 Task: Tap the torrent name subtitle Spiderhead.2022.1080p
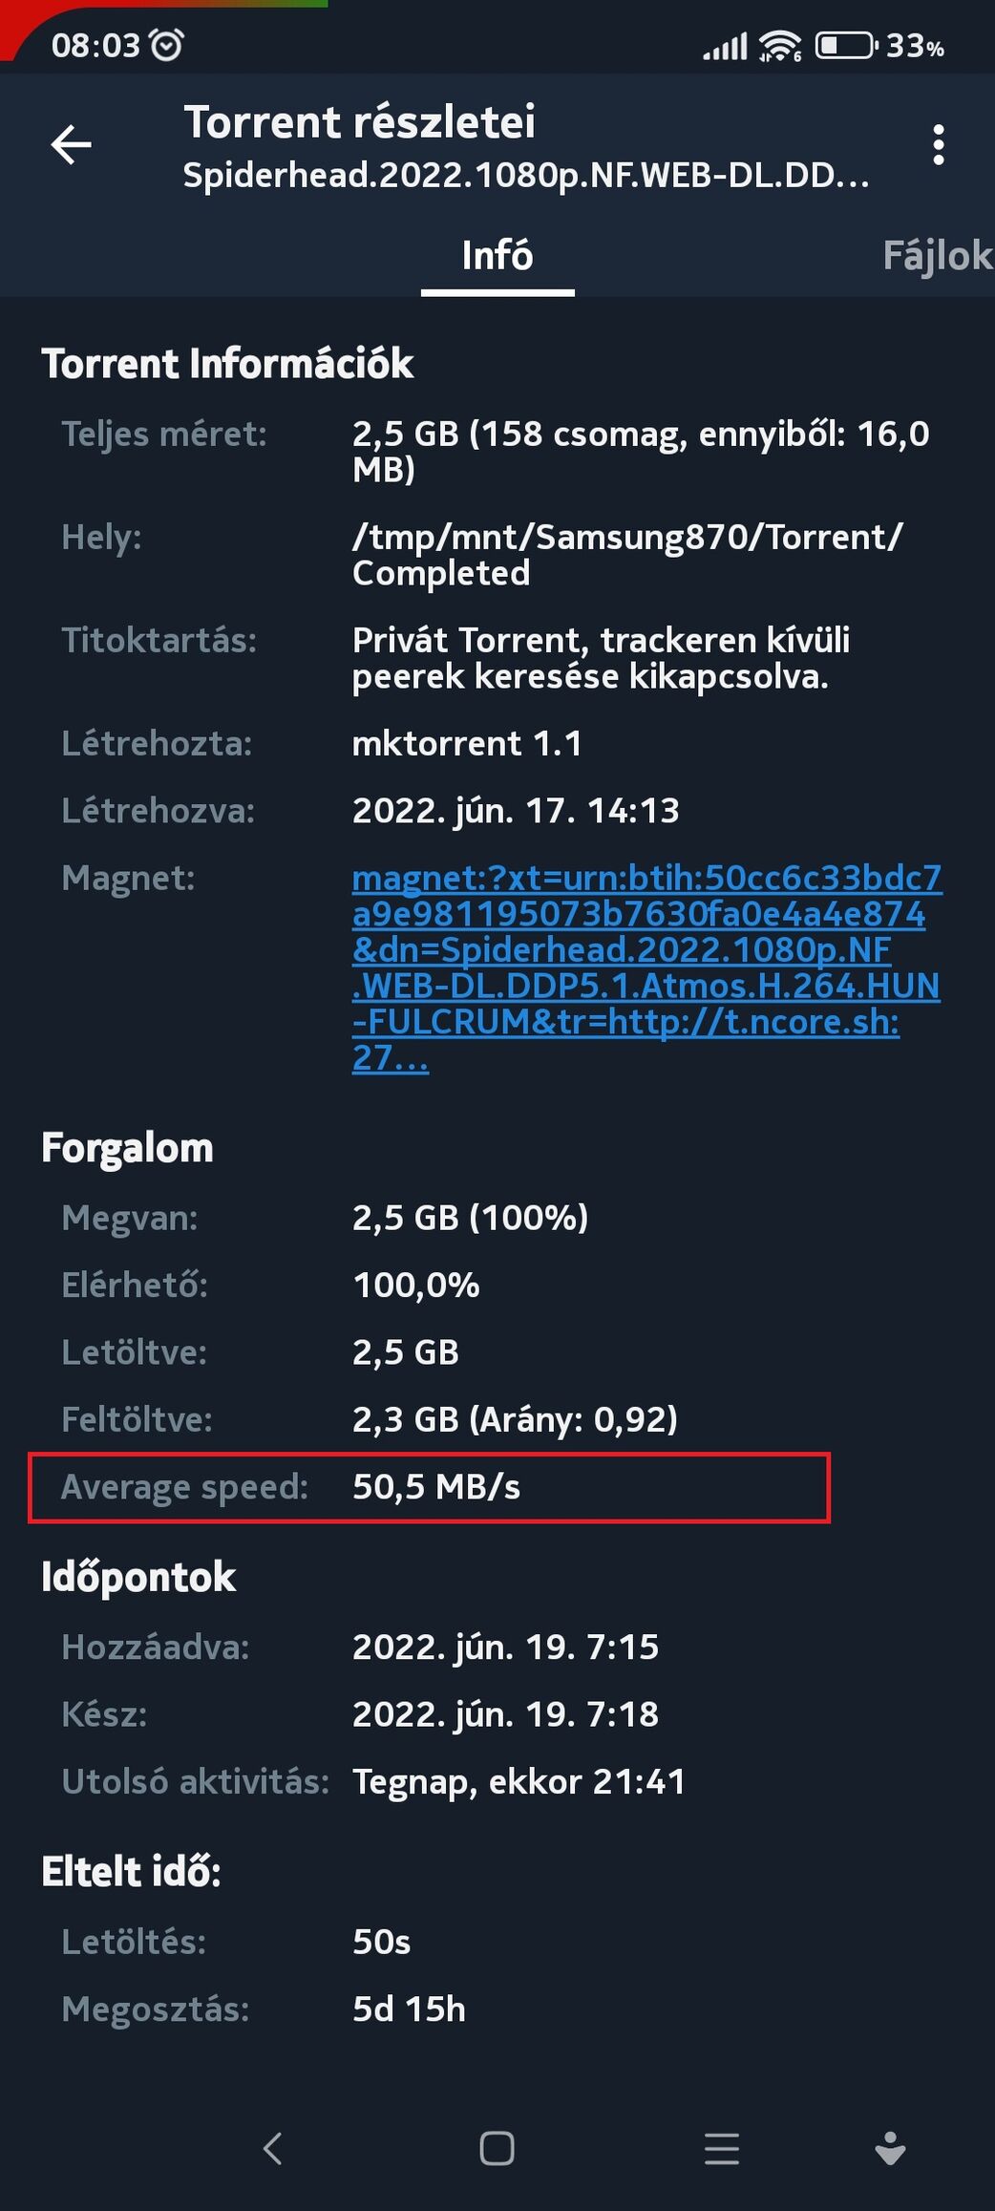[x=526, y=176]
